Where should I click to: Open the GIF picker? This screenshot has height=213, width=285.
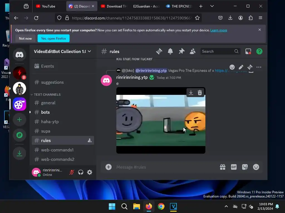click(x=234, y=167)
